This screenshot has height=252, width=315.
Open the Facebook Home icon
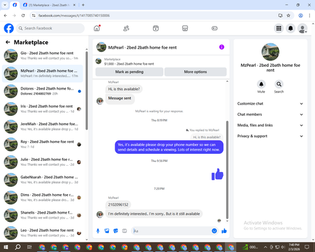click(97, 28)
